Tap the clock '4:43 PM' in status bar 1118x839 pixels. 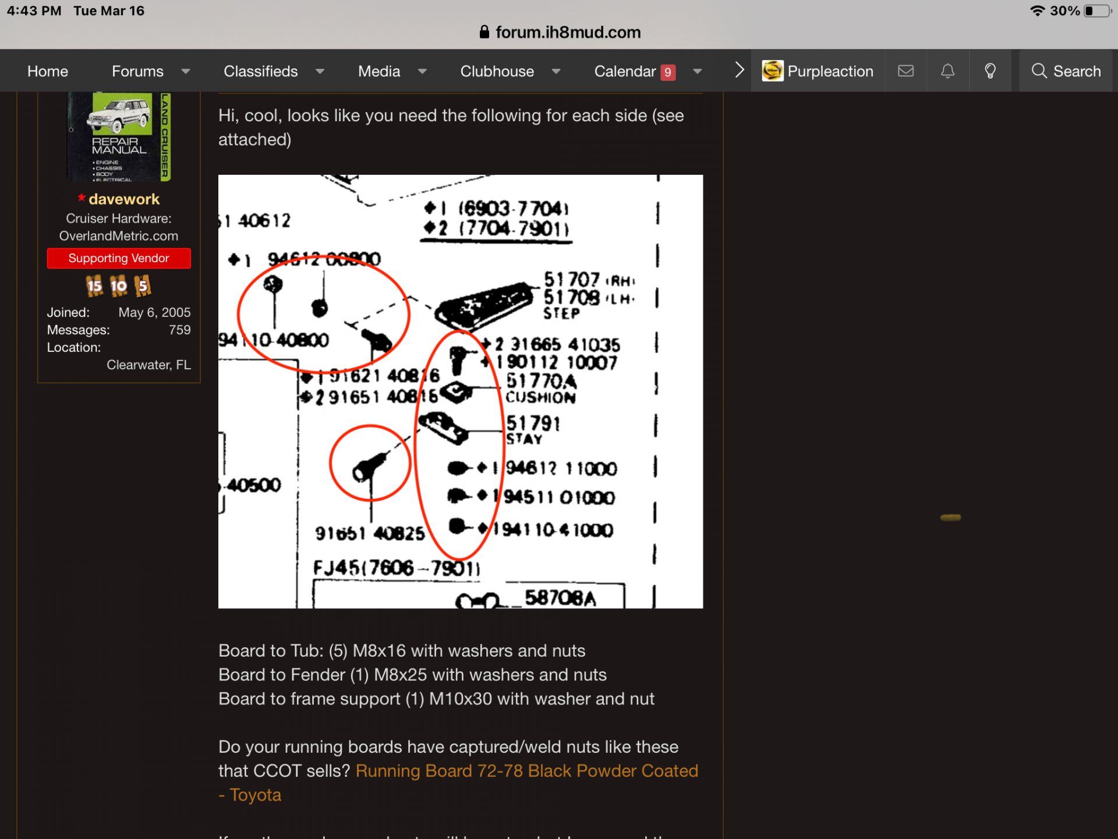pos(34,10)
